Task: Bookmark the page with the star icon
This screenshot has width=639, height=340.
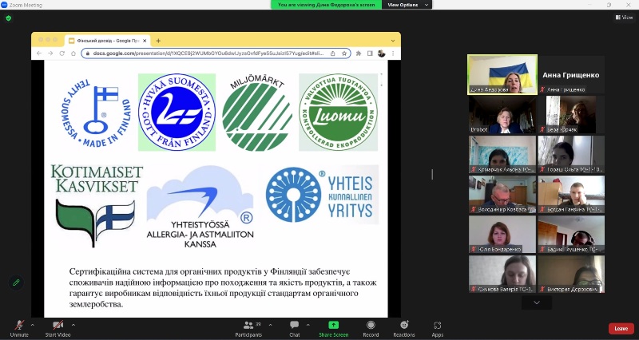Action: tap(344, 53)
